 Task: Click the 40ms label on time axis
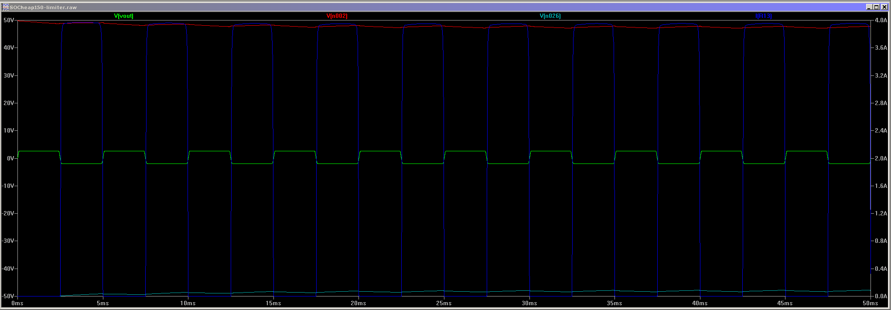click(x=700, y=303)
